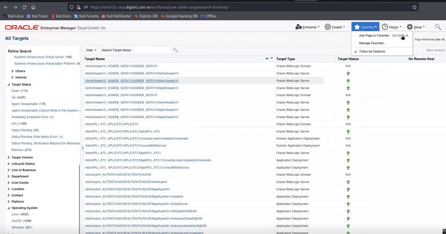Image resolution: width=446 pixels, height=234 pixels.
Task: Click the padlock site security icon
Action: pos(79,7)
